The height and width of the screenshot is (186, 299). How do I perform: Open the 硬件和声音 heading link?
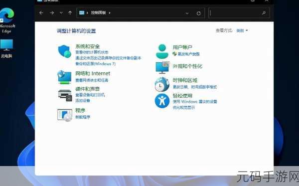coord(88,89)
